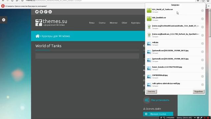The width and height of the screenshot is (211, 119).
Task: Open Speed Dial grid icon in toolbar
Action: pos(17,1)
